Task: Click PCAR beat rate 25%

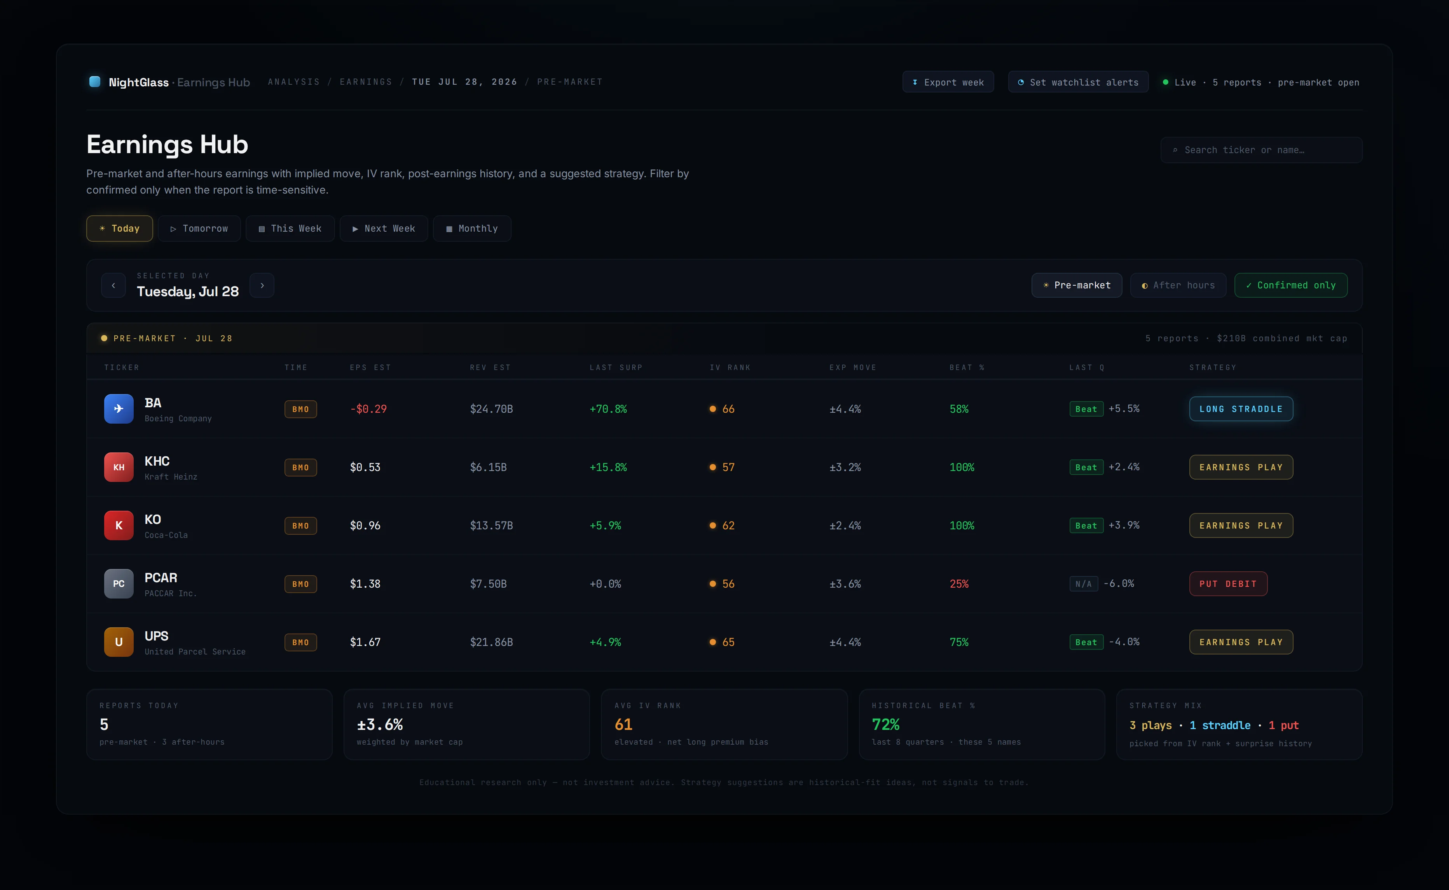Action: click(959, 583)
